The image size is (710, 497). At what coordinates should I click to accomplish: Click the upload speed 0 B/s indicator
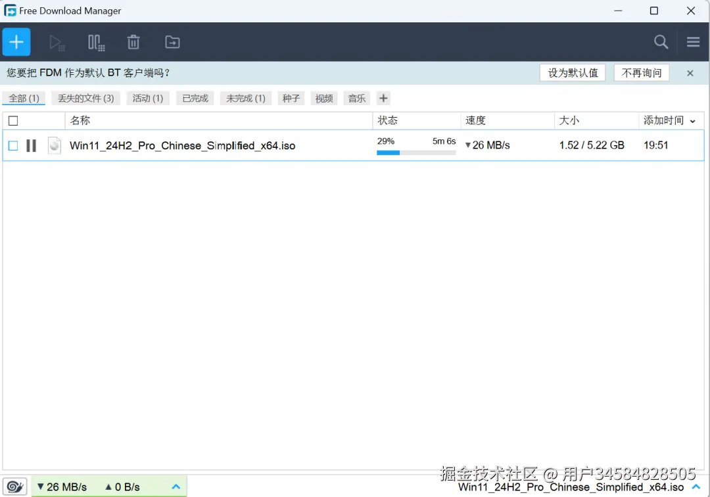pos(122,487)
